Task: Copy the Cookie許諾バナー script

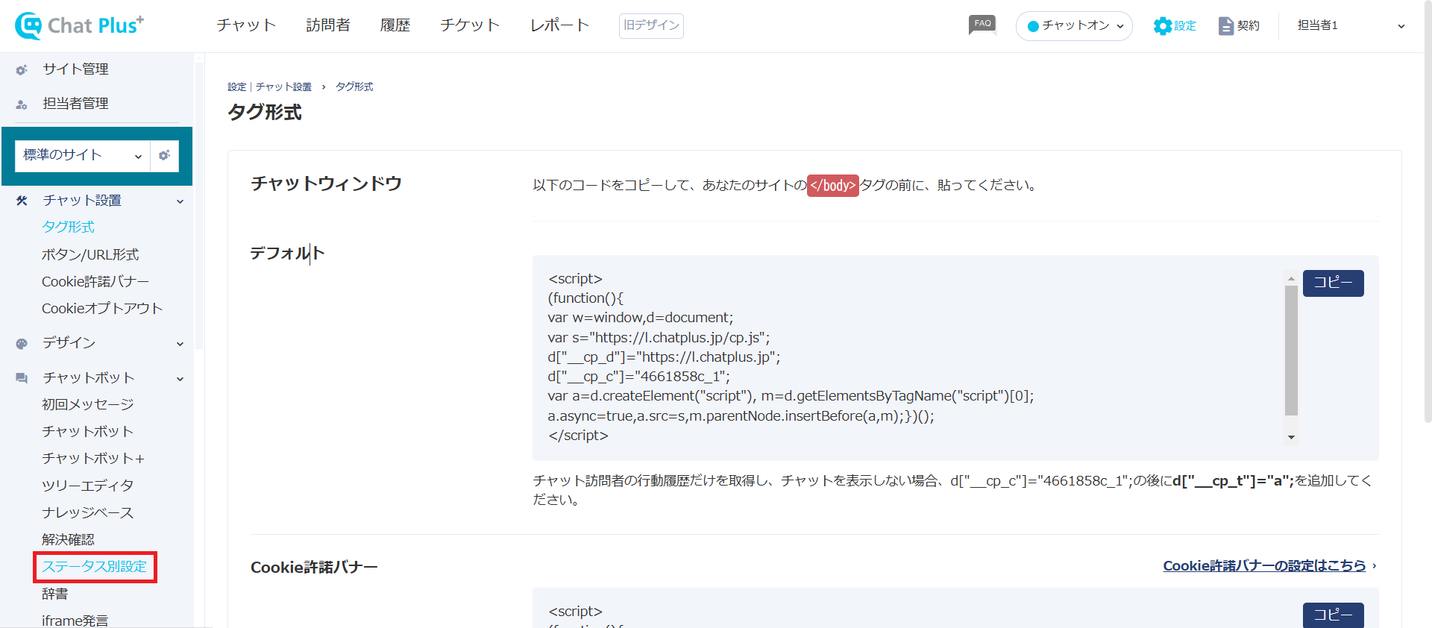Action: click(x=1333, y=615)
